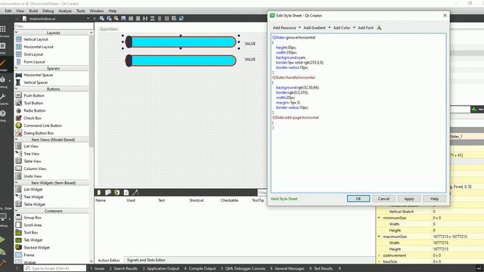484x272 pixels.
Task: Select Edit Widgets mode toolbar icon
Action: pyautogui.click(x=102, y=18)
